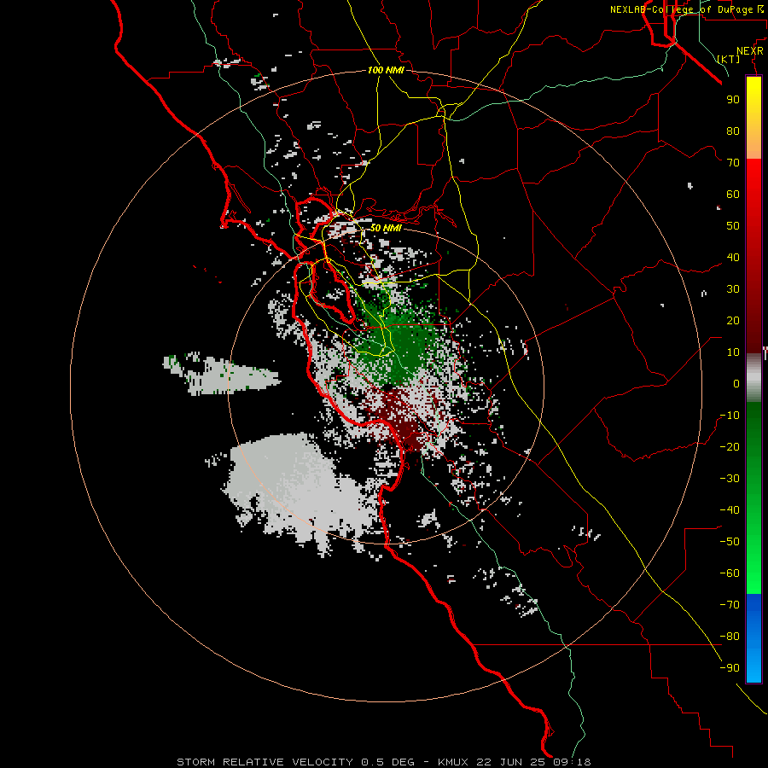Click the 60 value on velocity scale
The width and height of the screenshot is (768, 768).
click(x=733, y=194)
